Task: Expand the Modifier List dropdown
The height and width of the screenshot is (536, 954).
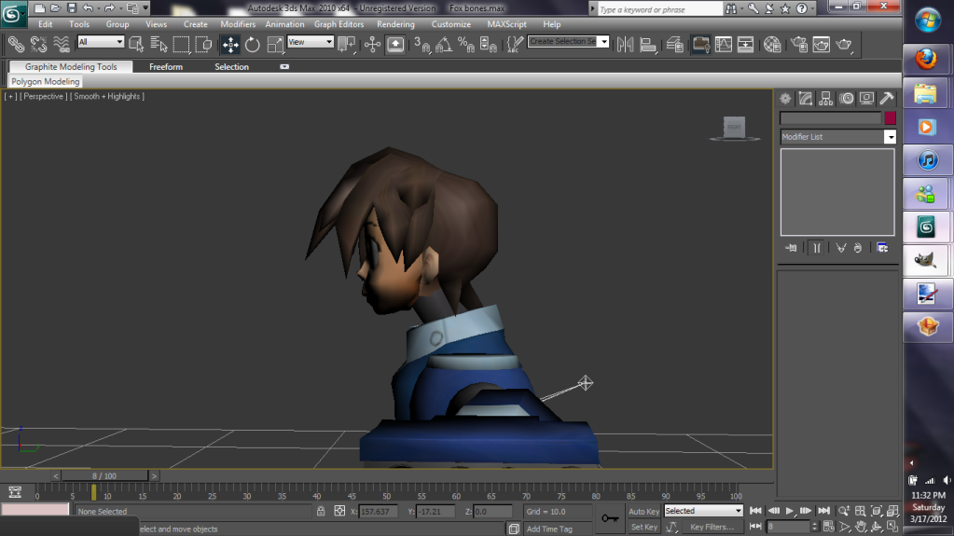Action: [x=890, y=137]
